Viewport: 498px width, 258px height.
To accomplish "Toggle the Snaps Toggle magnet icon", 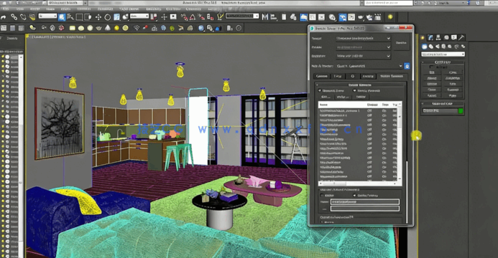I will tap(184, 16).
